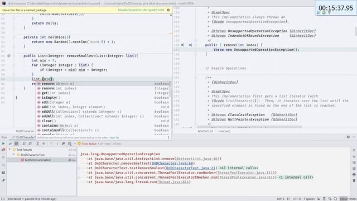Screen dimensions: 357x201
Task: Go to the 60:14 caret position indicator
Action: 281,199
